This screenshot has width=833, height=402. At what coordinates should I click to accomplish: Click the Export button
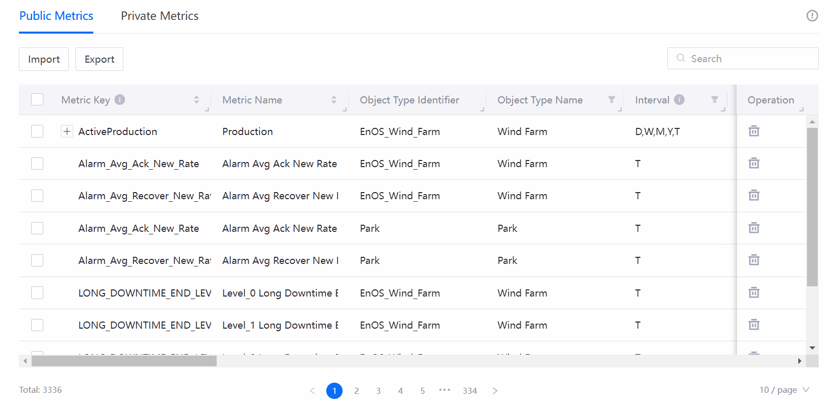pyautogui.click(x=99, y=59)
